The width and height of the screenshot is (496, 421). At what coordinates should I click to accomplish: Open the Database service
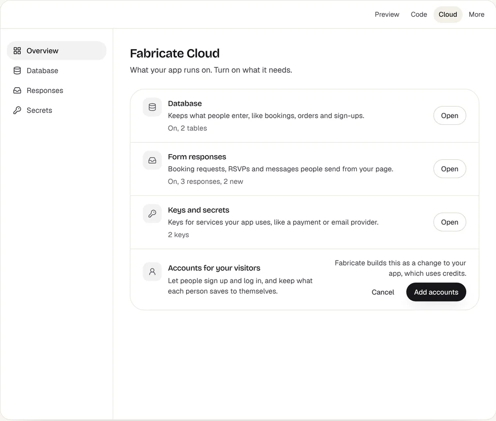click(450, 115)
